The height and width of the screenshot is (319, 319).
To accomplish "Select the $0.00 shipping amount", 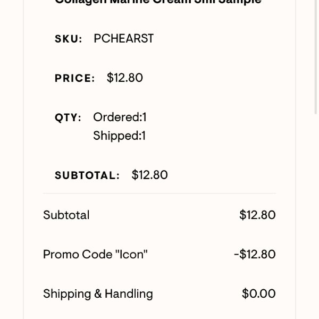I will click(259, 293).
